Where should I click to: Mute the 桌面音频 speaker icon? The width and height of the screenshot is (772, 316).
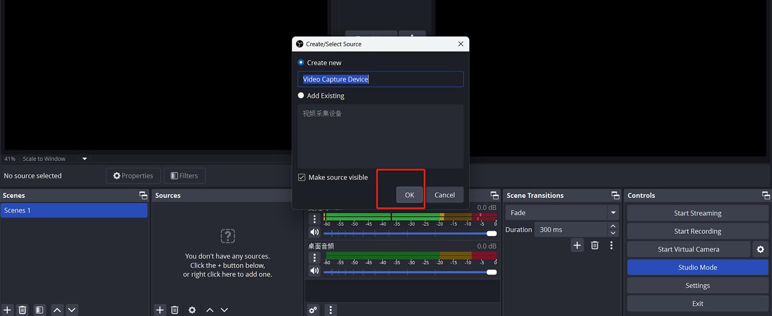click(x=314, y=271)
